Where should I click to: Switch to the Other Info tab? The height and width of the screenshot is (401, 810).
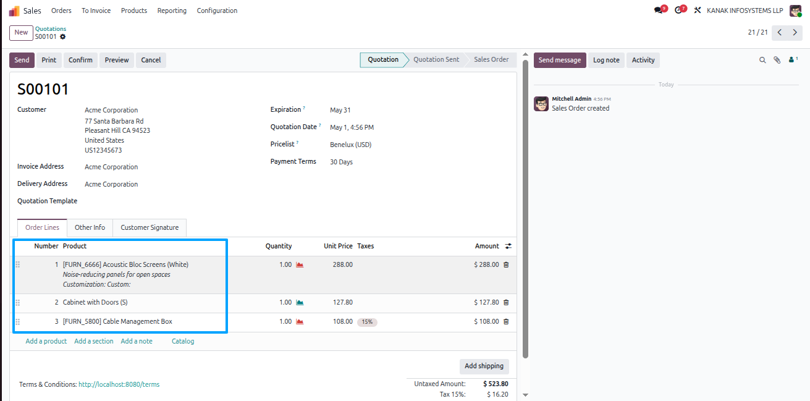(x=90, y=227)
